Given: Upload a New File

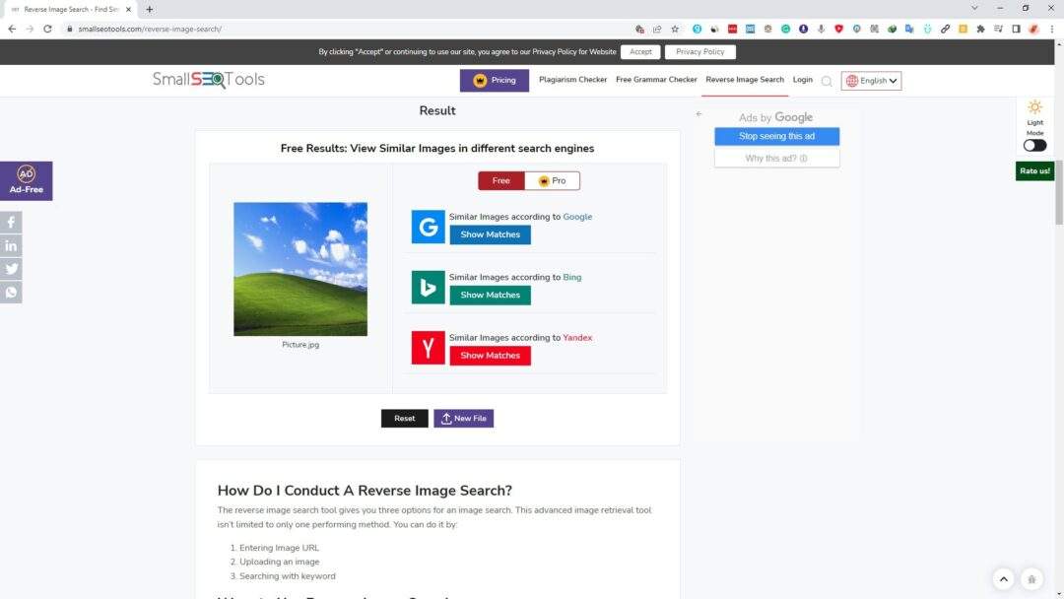Looking at the screenshot, I should point(463,419).
